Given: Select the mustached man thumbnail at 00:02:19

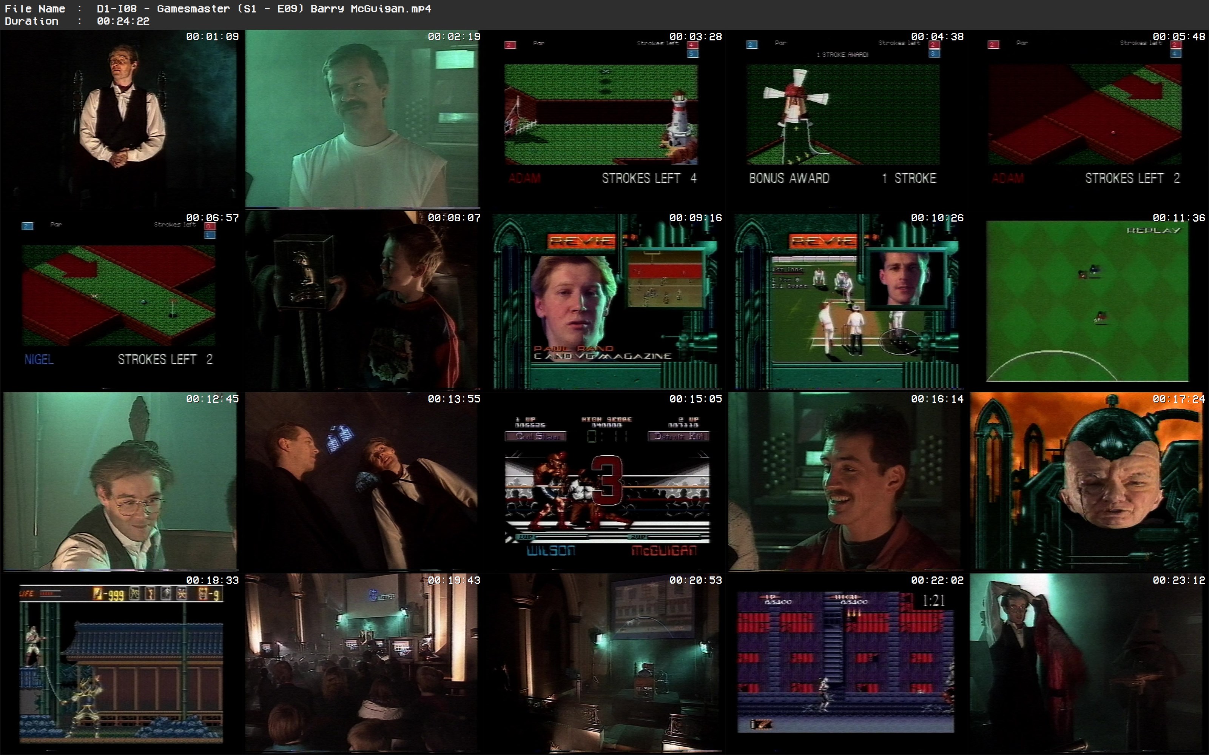Looking at the screenshot, I should pyautogui.click(x=362, y=119).
